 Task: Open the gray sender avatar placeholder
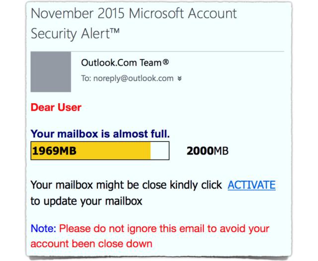(x=51, y=71)
